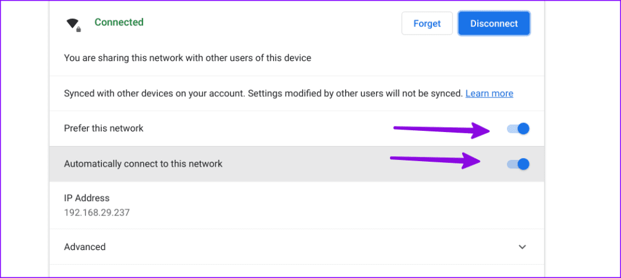This screenshot has width=621, height=278.
Task: Toggle off Prefer this network switch
Action: (519, 129)
